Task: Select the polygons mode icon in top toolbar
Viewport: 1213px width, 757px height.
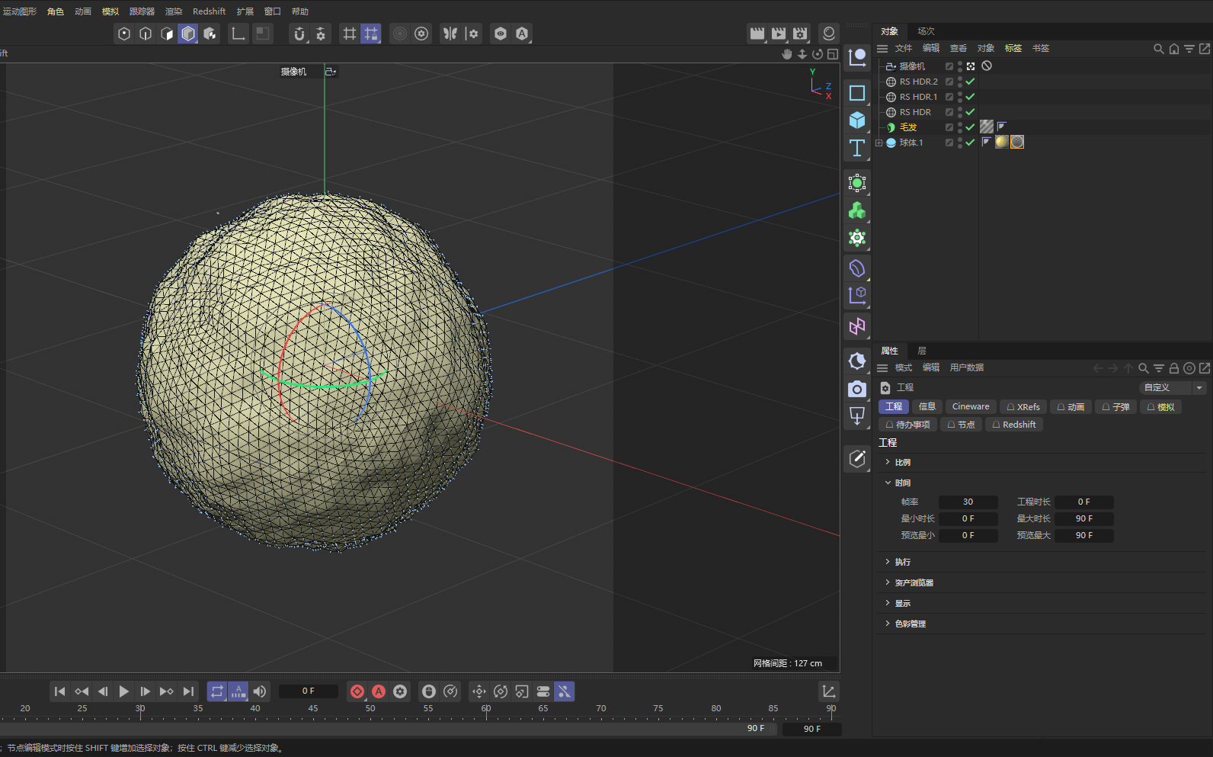Action: click(x=167, y=34)
